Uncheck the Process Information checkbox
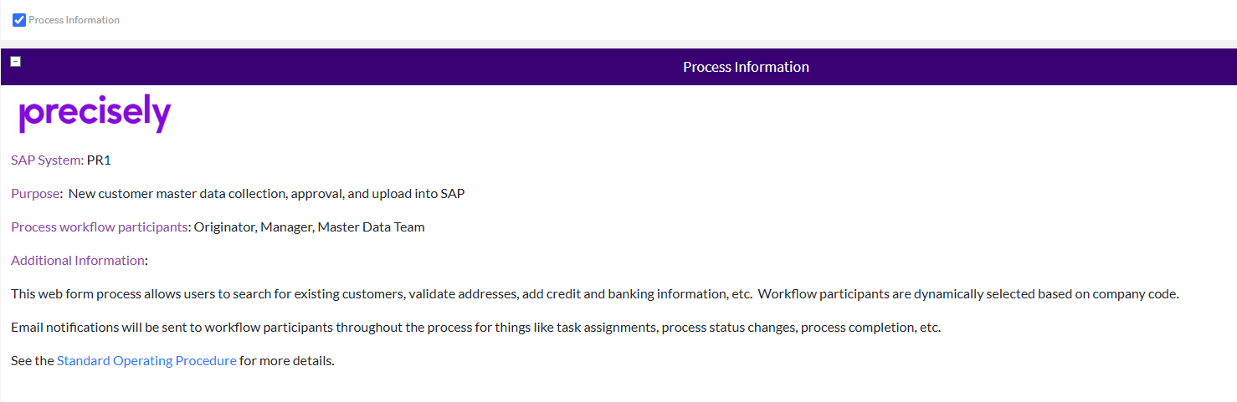 [x=19, y=20]
